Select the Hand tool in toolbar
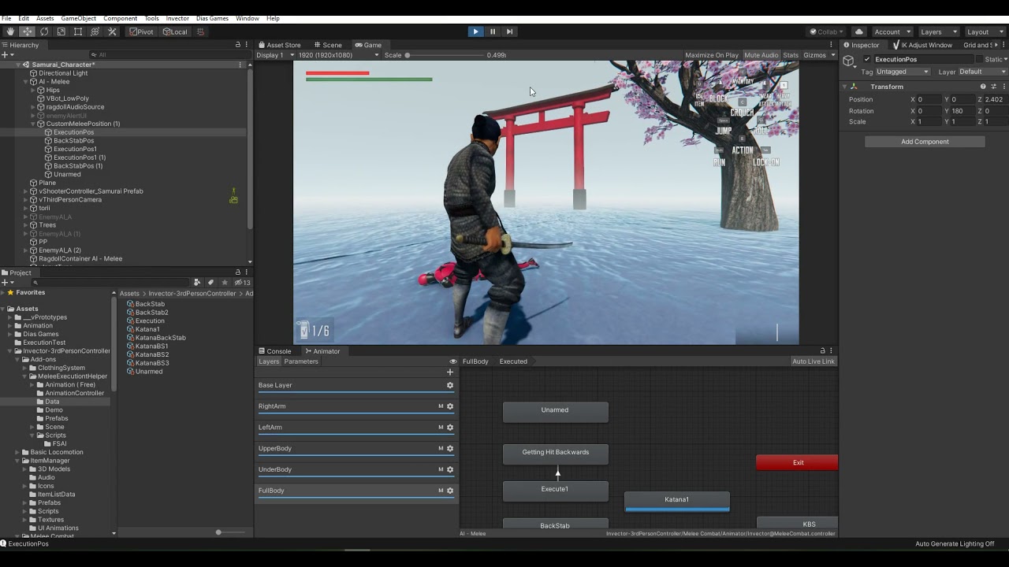Viewport: 1009px width, 567px height. [x=10, y=31]
